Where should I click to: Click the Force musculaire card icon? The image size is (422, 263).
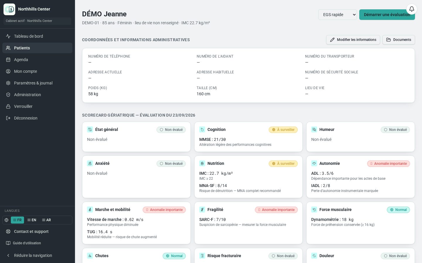click(314, 210)
